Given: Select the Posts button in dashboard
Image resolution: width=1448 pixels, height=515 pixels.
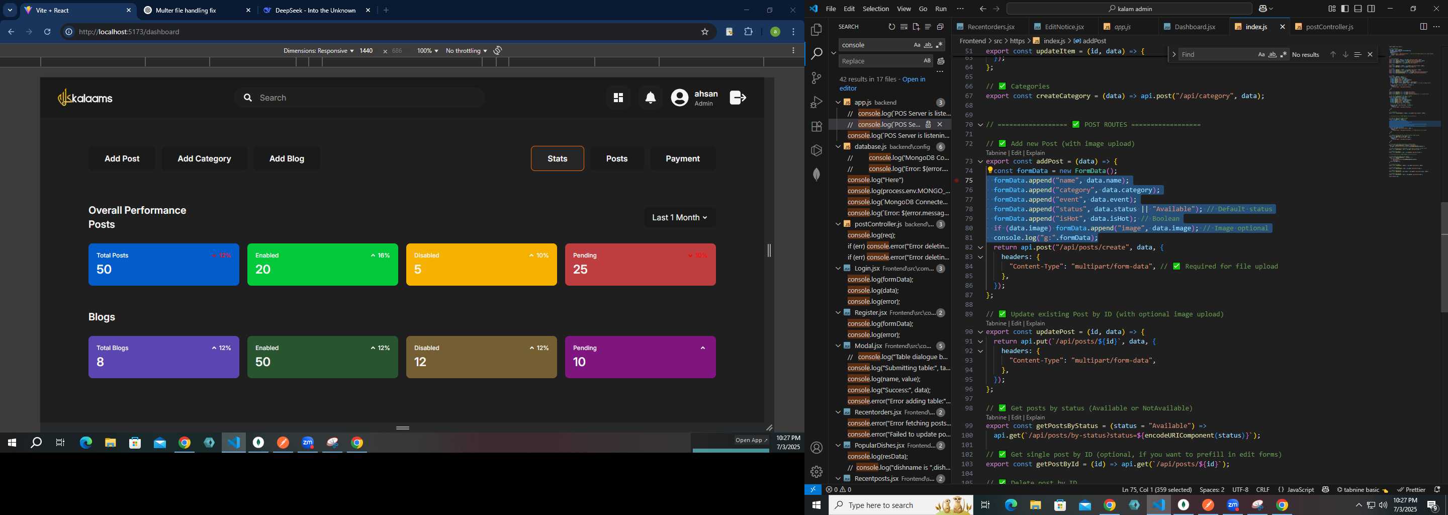Looking at the screenshot, I should tap(616, 159).
